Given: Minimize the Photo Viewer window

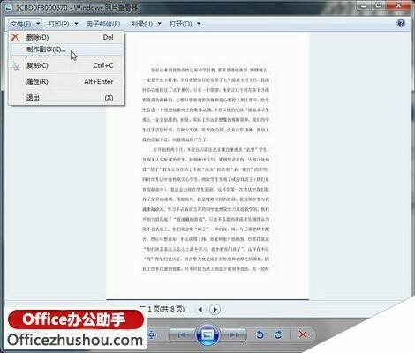Looking at the screenshot, I should pos(365,5).
